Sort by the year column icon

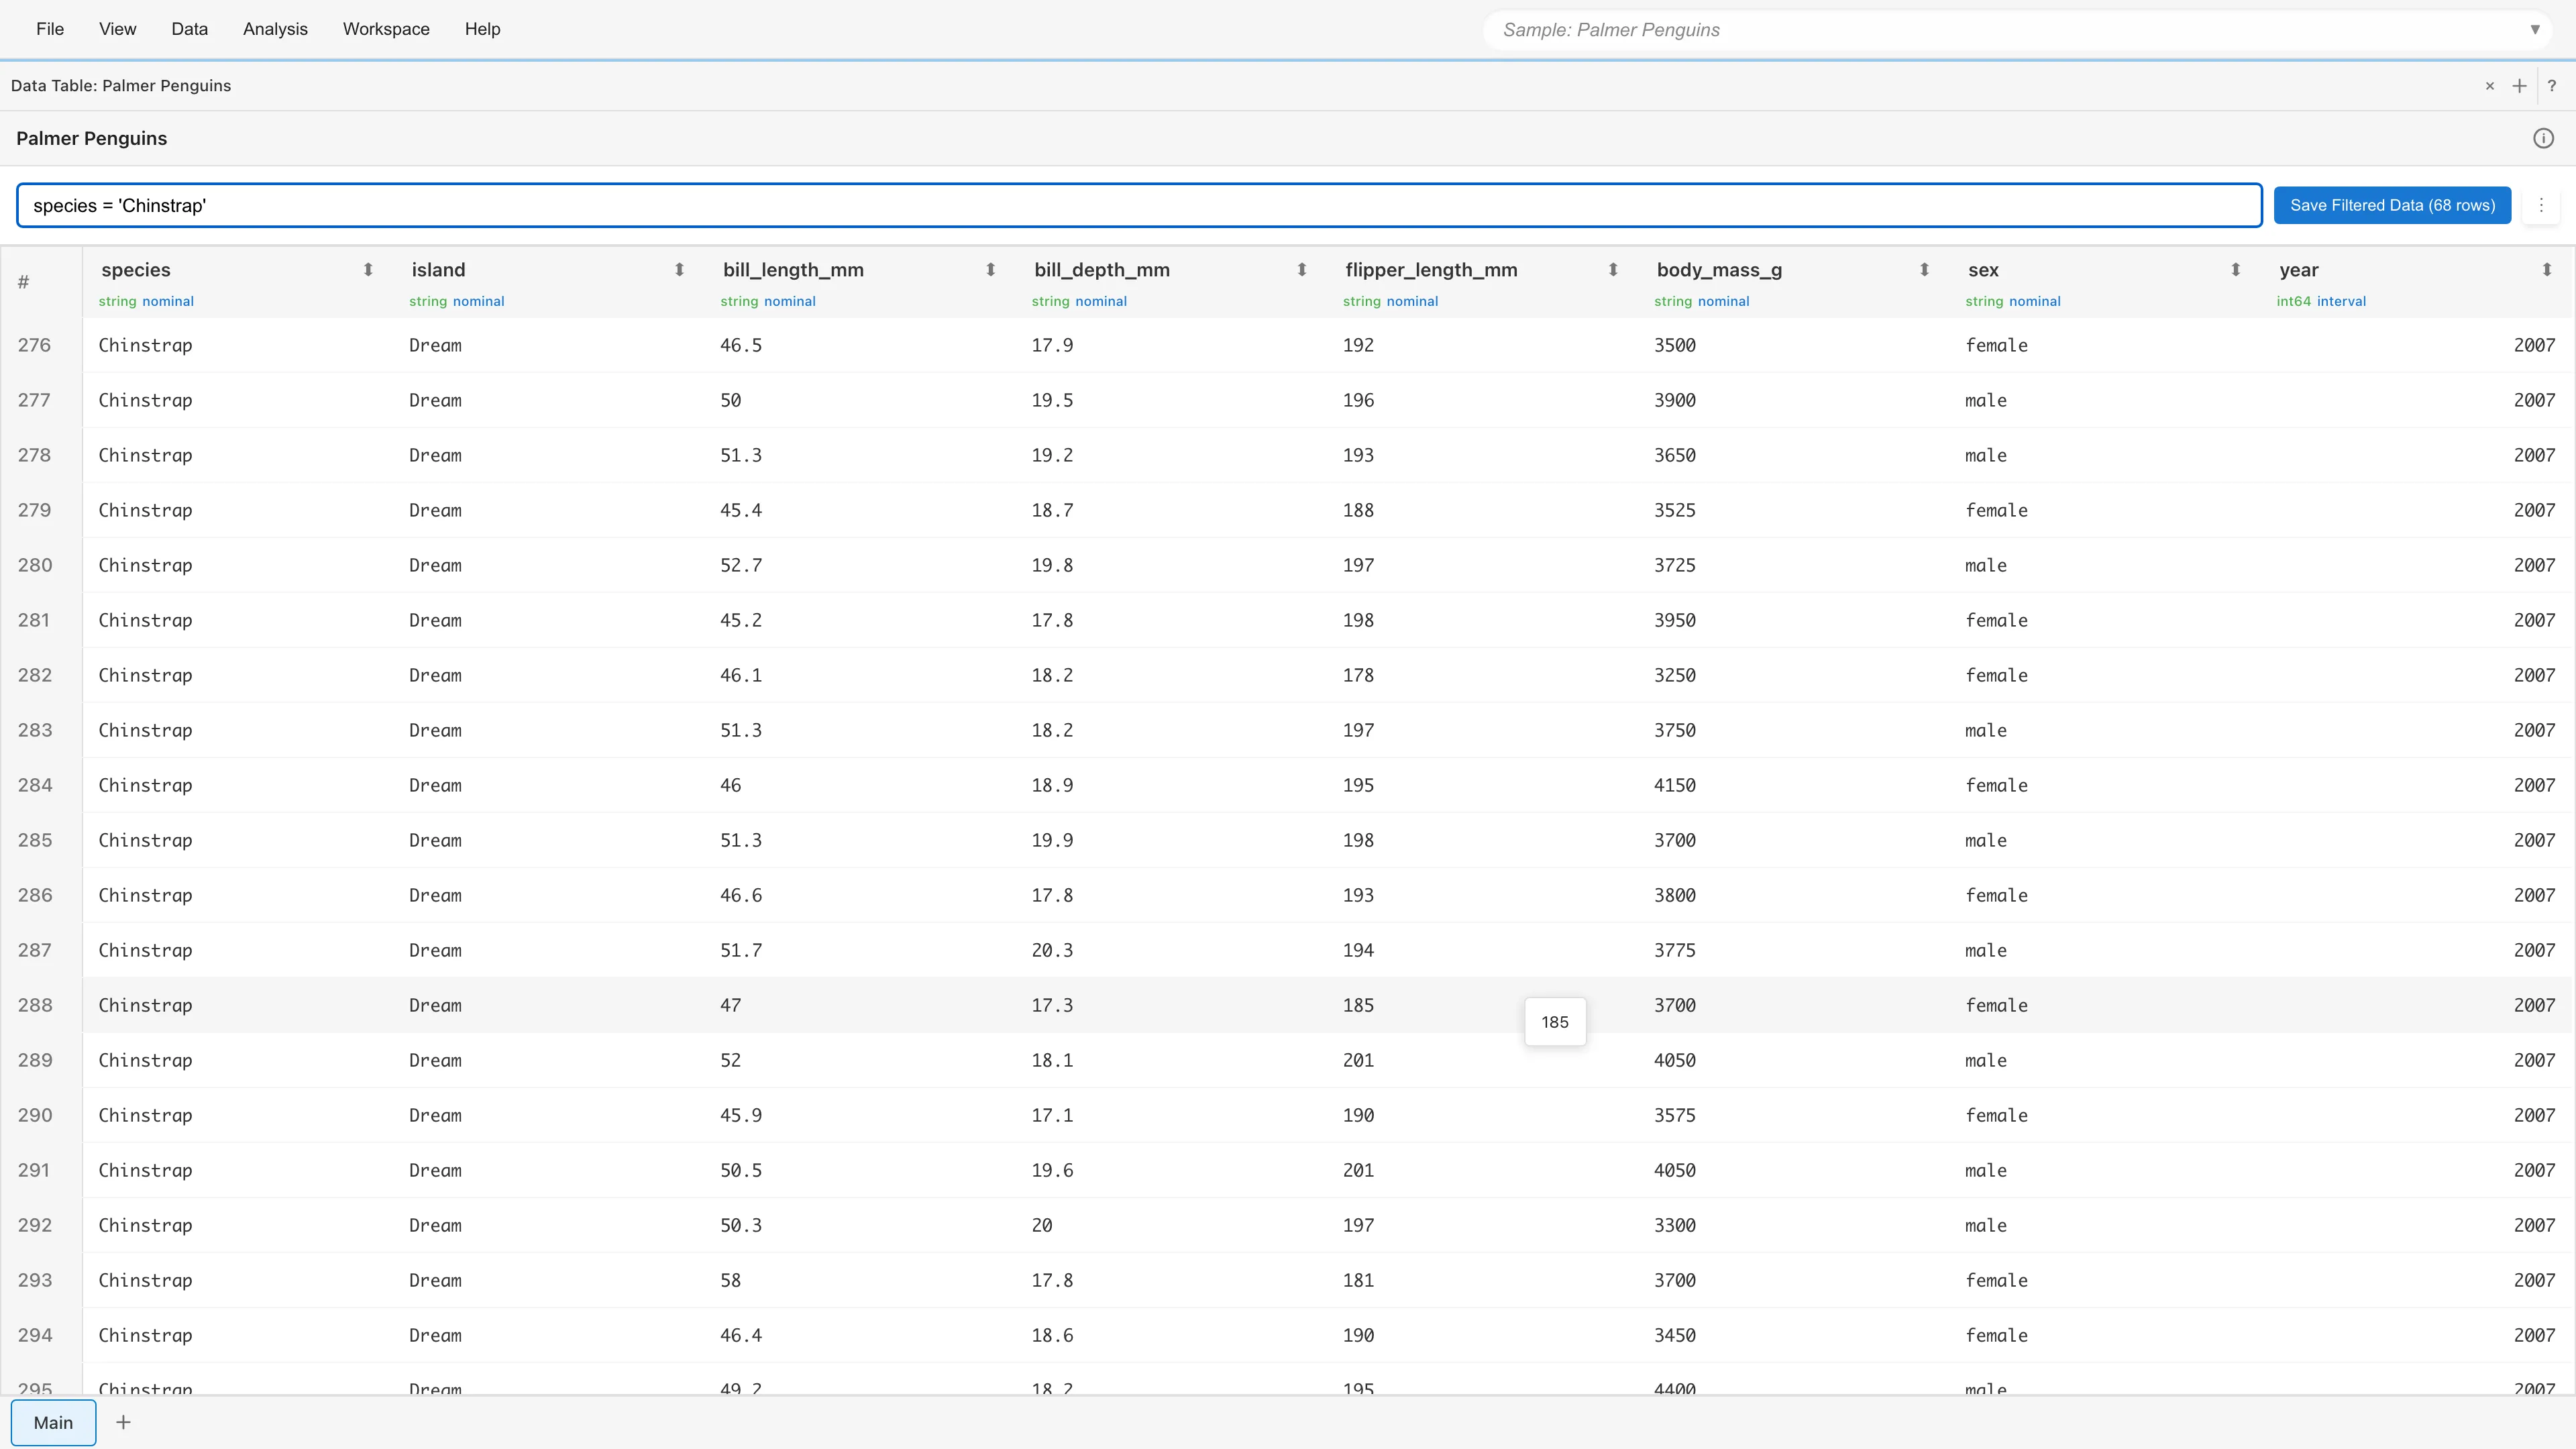coord(2546,270)
